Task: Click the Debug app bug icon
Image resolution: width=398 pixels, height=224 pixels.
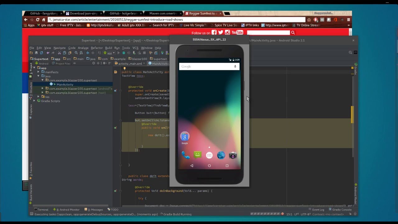Action: point(124,53)
